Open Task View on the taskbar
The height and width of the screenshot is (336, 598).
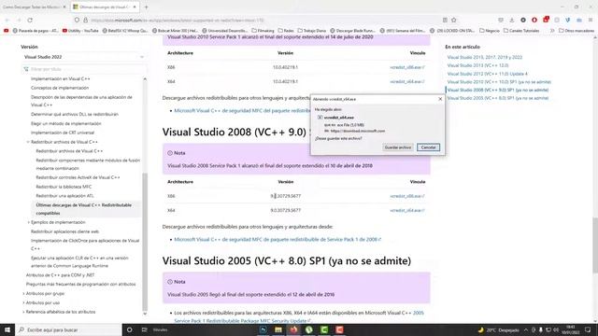click(144, 329)
